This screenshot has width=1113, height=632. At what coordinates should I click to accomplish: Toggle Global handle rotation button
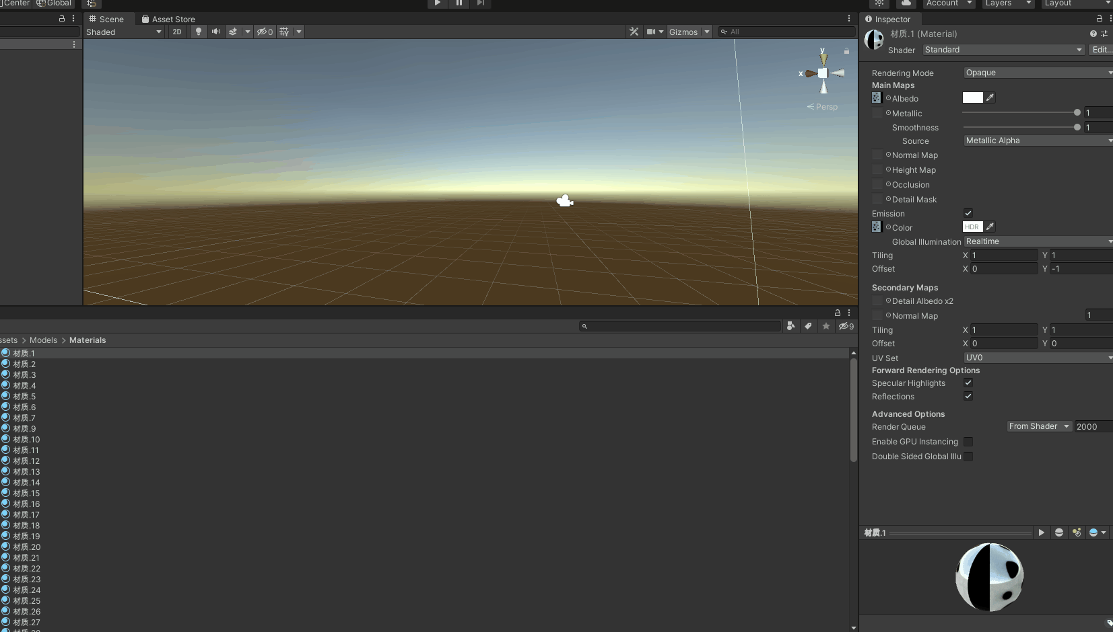53,3
